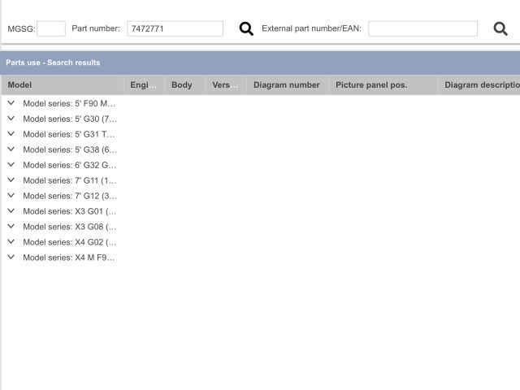
Task: Expand the 7' G11 model series chevron
Action: coord(11,180)
